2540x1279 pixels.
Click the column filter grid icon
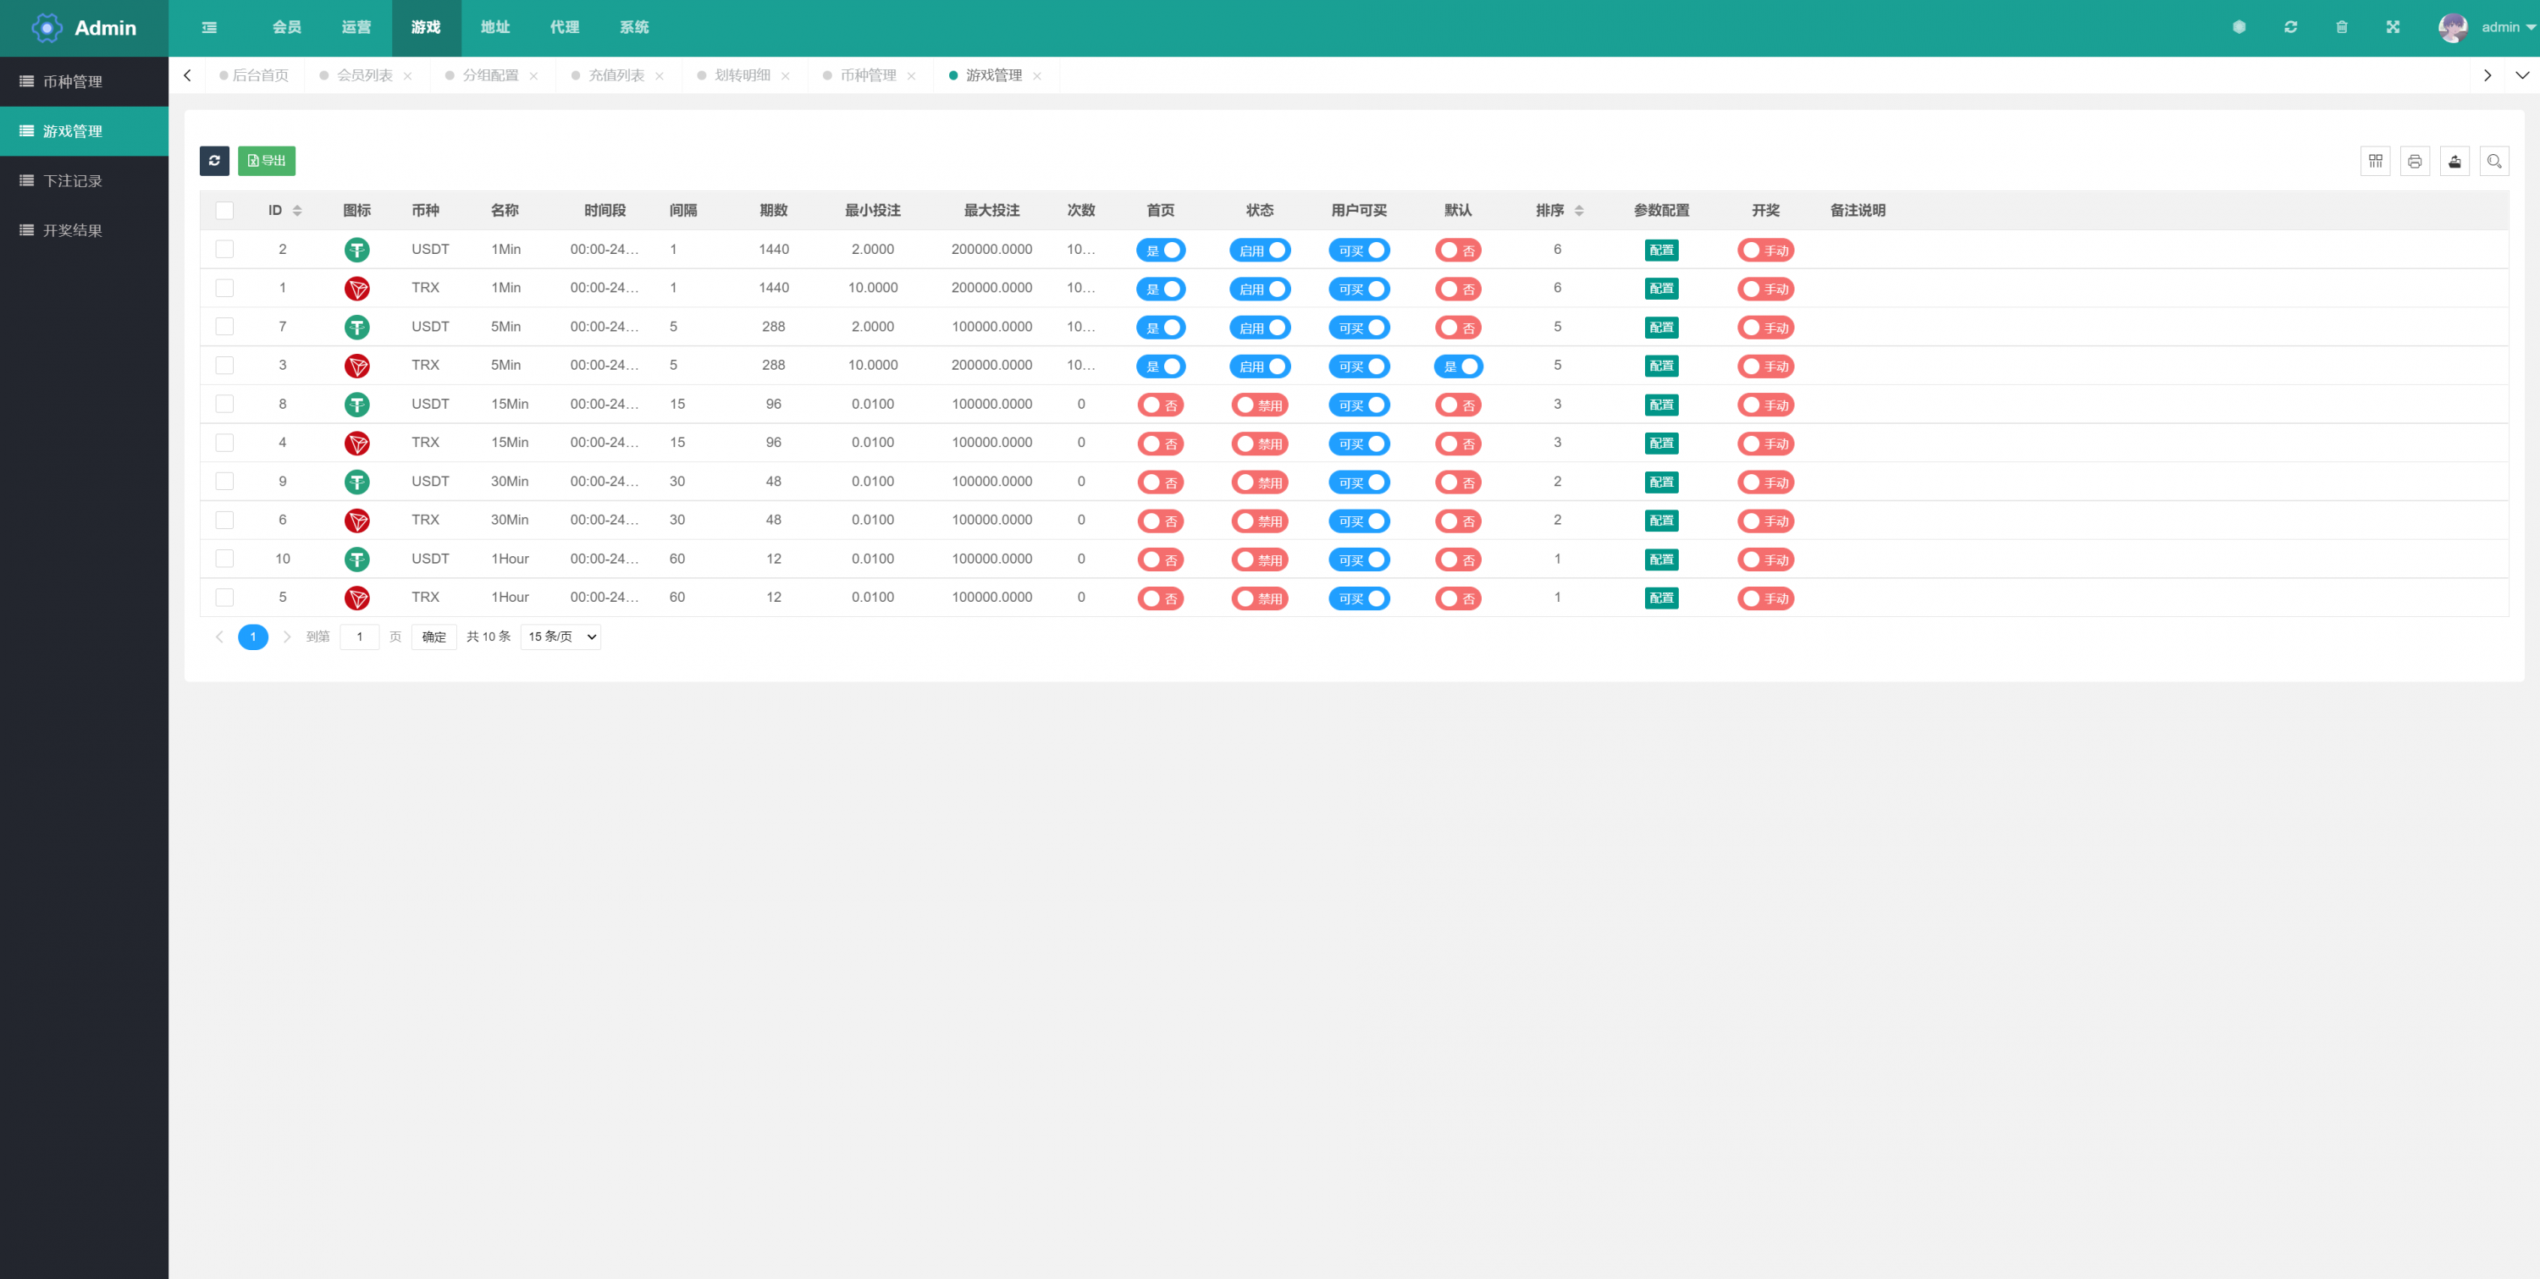2374,161
